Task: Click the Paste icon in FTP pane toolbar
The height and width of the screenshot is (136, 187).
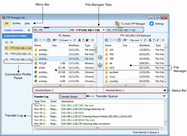Action: [158, 40]
